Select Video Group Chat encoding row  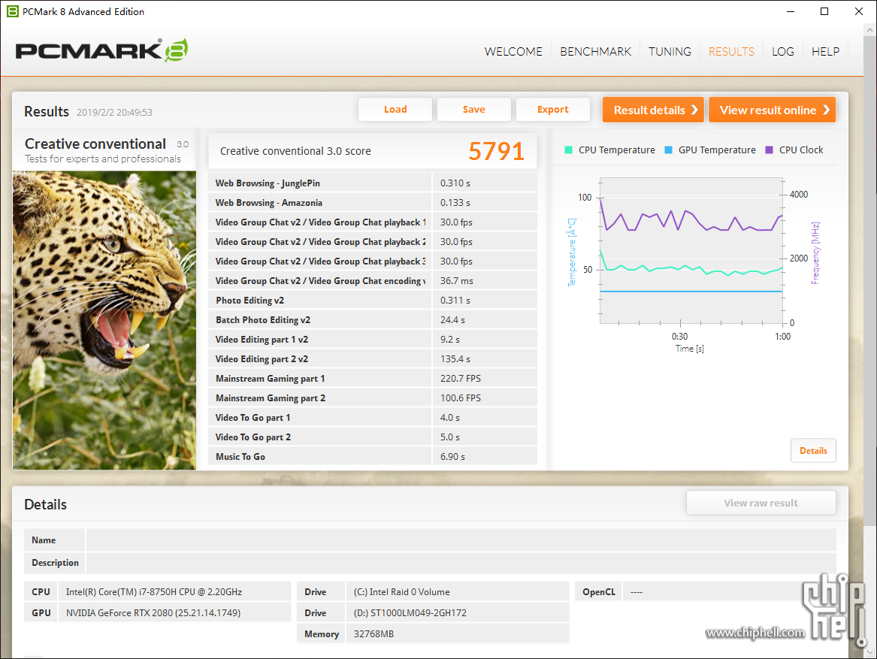coord(373,281)
